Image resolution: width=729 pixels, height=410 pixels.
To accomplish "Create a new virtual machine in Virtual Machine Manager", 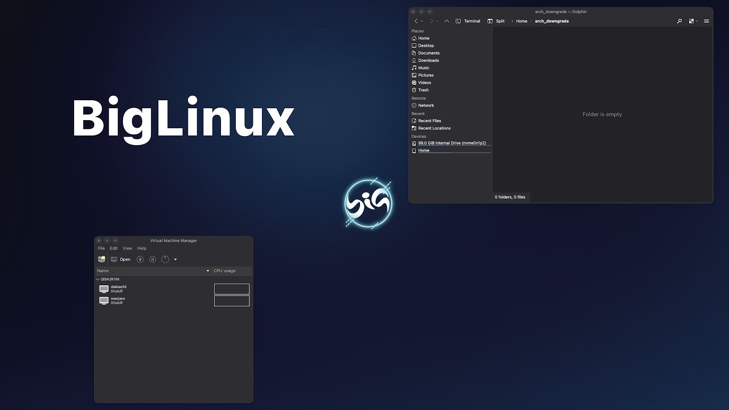I will tap(102, 259).
